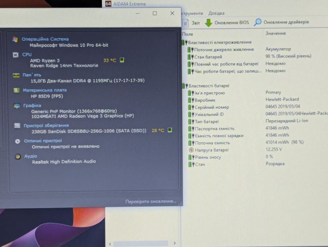
Task: Click the green SSD temperature indicator at 28 °C
Action: pos(169,130)
